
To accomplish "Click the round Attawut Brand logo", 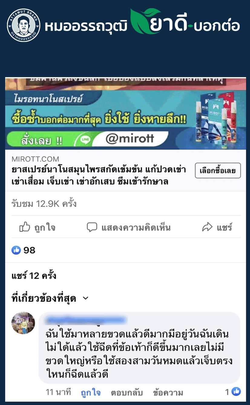I will click(23, 25).
